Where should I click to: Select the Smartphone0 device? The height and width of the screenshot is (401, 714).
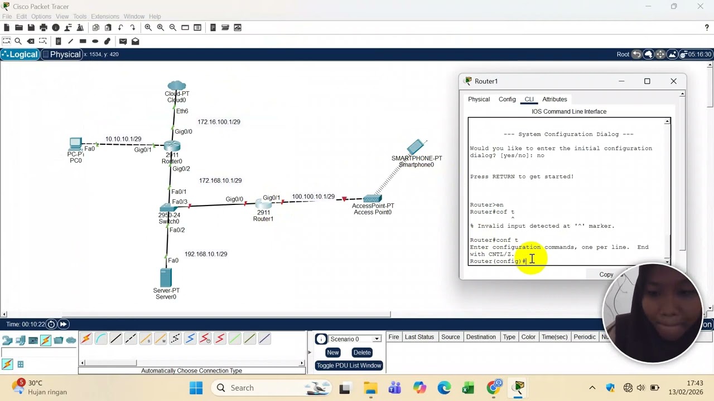(416, 148)
